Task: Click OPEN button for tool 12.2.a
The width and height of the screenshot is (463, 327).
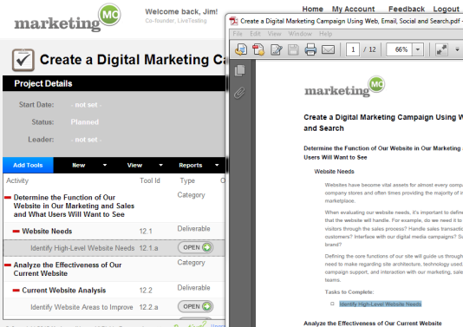Action: click(195, 306)
